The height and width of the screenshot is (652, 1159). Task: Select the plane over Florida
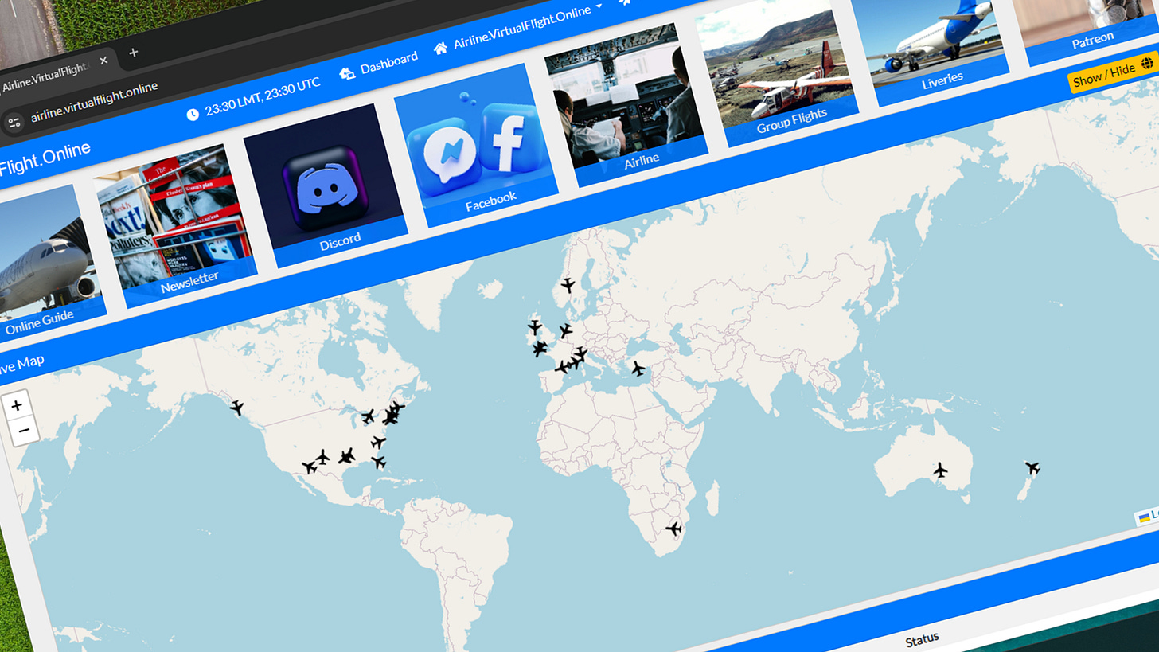pyautogui.click(x=379, y=462)
